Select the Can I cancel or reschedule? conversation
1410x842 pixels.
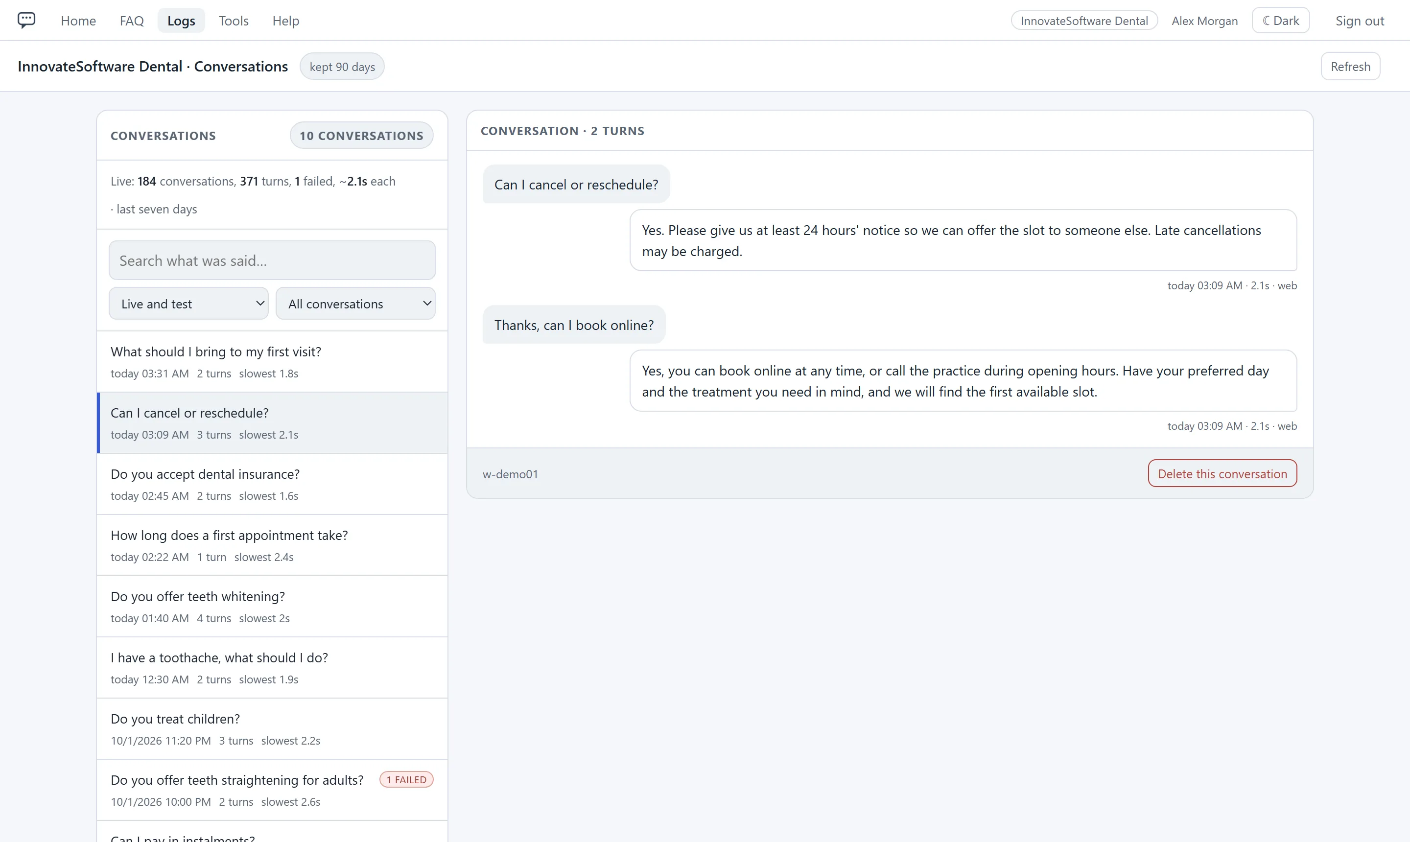tap(272, 422)
